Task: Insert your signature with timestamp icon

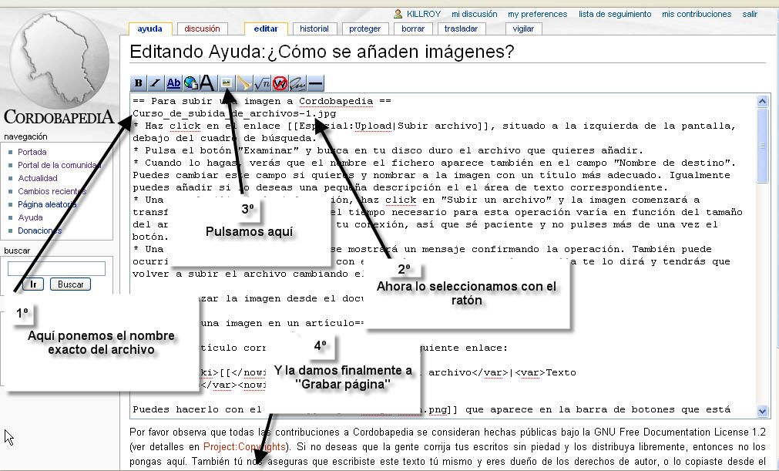Action: 297,83
